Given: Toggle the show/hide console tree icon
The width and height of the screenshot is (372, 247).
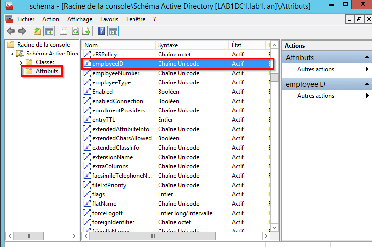Looking at the screenshot, I should click(x=49, y=31).
